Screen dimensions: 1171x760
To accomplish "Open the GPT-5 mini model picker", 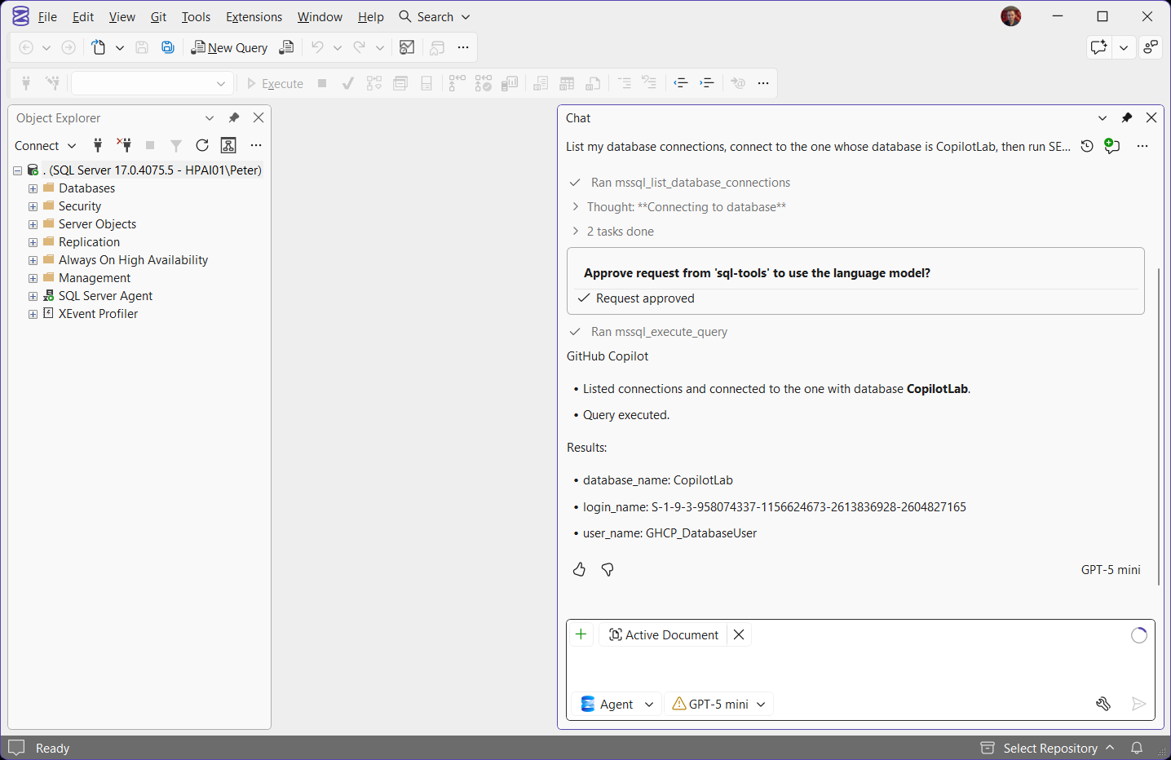I will point(719,704).
